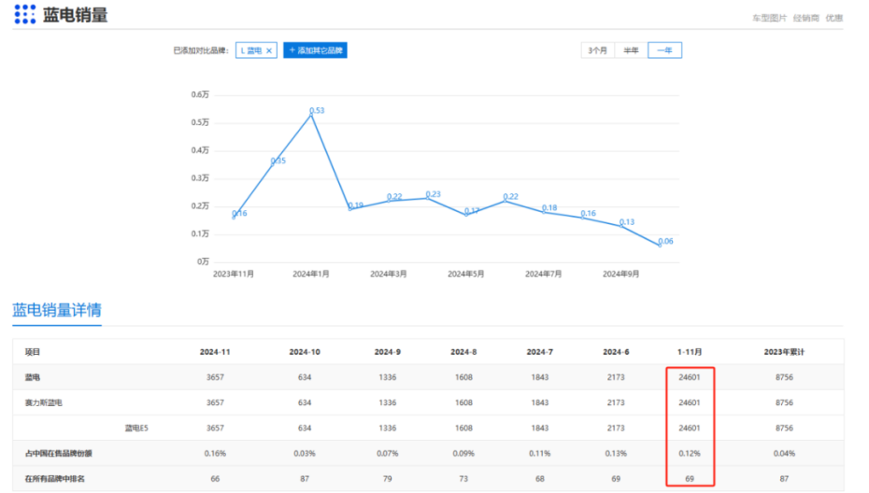This screenshot has height=493, width=869.
Task: Click the 2024-6 column header
Action: 616,352
